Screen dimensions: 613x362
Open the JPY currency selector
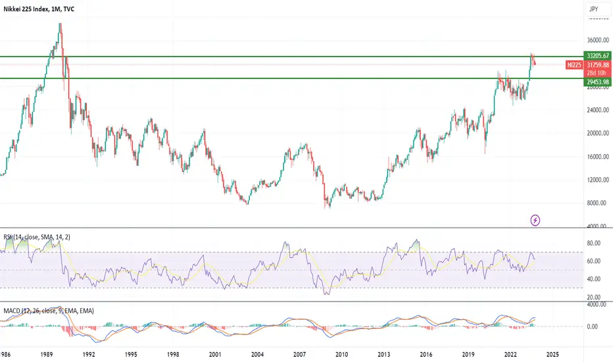[x=597, y=9]
